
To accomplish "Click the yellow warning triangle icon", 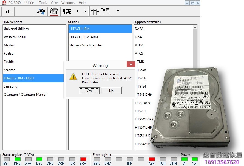I will 73,77.
